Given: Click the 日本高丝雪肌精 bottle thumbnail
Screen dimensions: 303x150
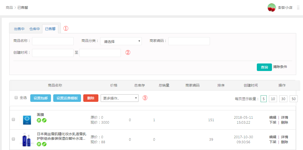Looking at the screenshot, I should [x=27, y=139].
